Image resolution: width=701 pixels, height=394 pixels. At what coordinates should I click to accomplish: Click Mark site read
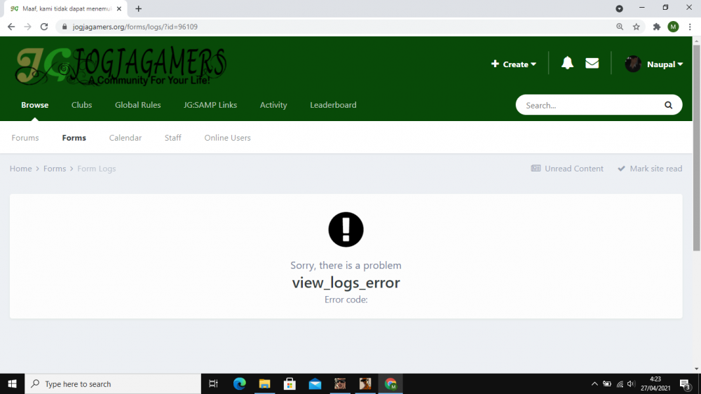(x=650, y=169)
